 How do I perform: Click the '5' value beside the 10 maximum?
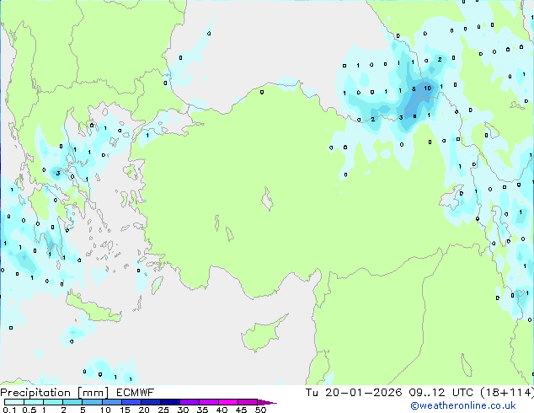tap(414, 89)
